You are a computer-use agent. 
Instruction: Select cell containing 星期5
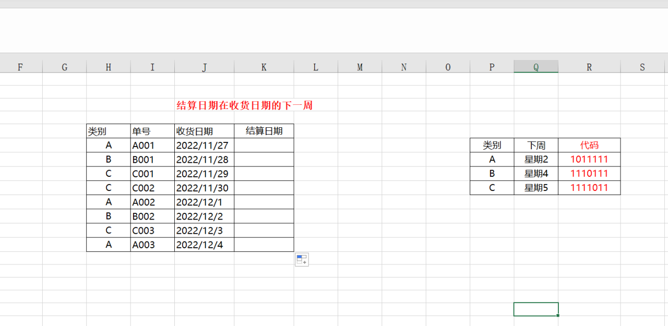536,188
